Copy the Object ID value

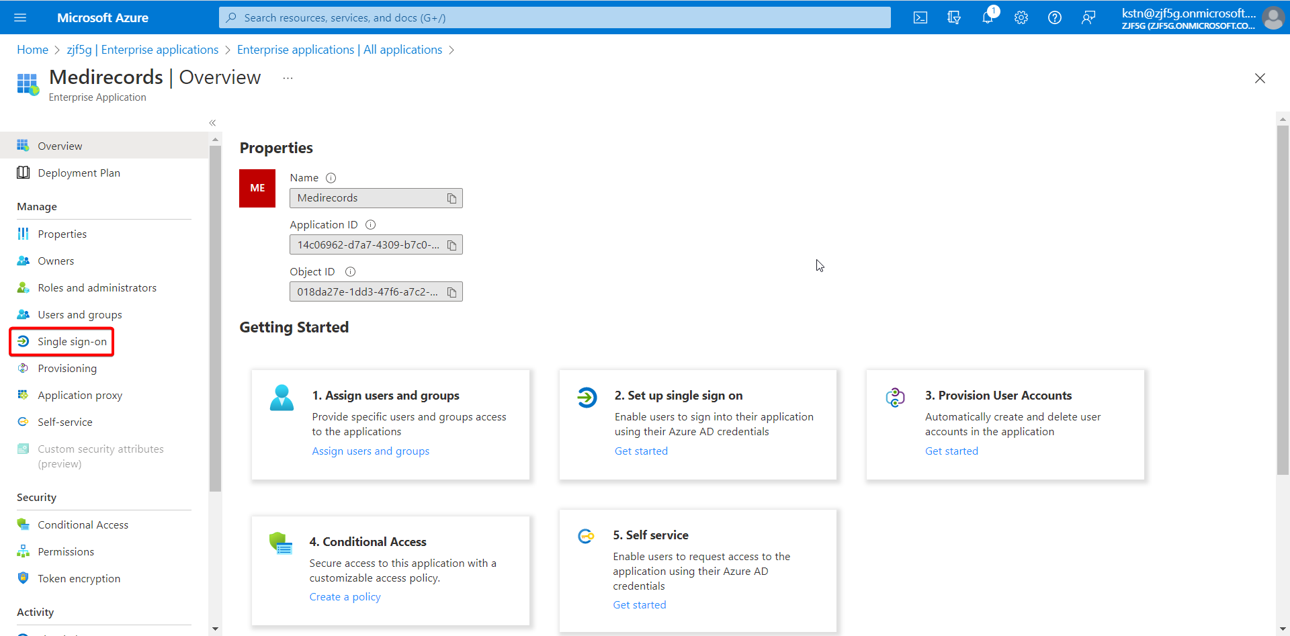[452, 292]
